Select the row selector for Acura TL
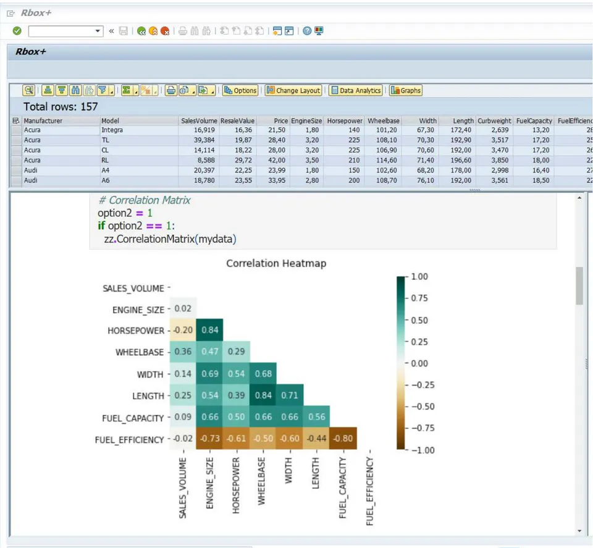Viewport: 593px width, 548px height. pos(16,140)
